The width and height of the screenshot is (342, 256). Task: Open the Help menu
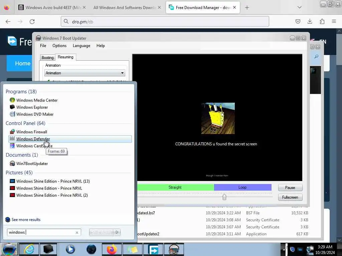click(101, 46)
